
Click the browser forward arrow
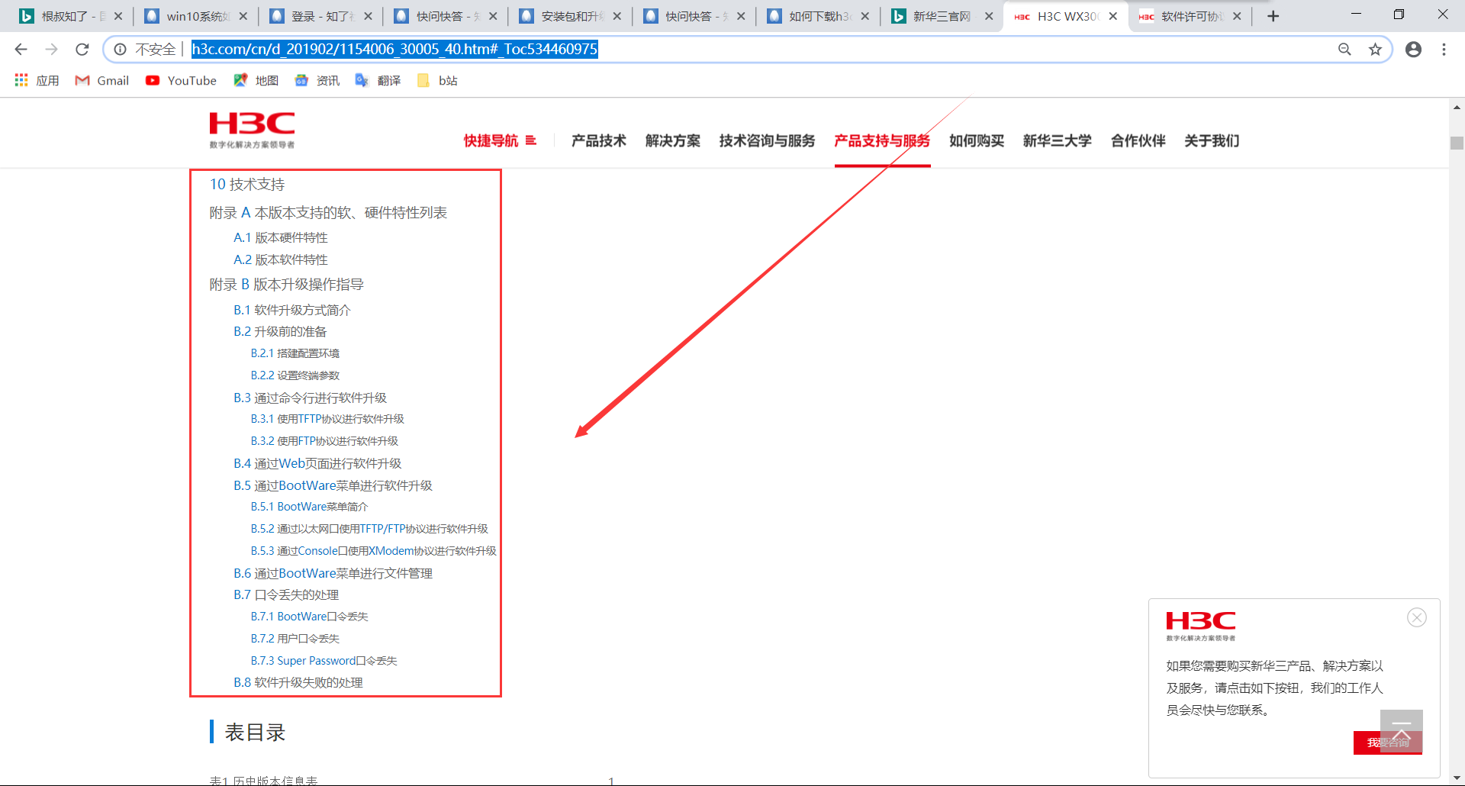point(51,50)
